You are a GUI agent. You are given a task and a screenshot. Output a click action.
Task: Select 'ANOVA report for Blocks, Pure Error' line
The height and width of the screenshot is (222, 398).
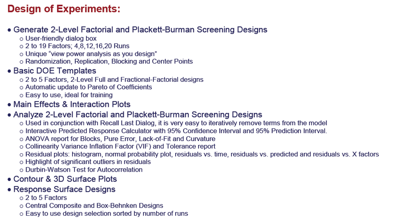pyautogui.click(x=120, y=139)
